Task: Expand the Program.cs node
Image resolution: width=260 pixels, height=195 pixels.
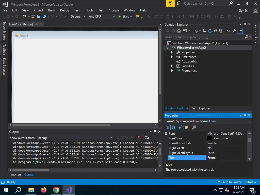Action: point(172,71)
